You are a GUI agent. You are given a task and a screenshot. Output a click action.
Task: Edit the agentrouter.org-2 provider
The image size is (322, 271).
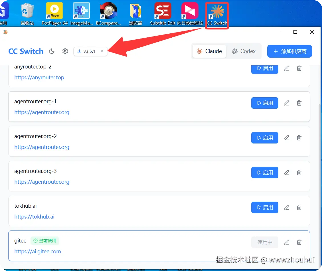(286, 138)
